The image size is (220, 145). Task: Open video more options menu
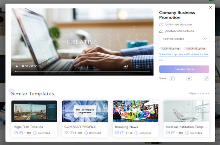point(148,66)
